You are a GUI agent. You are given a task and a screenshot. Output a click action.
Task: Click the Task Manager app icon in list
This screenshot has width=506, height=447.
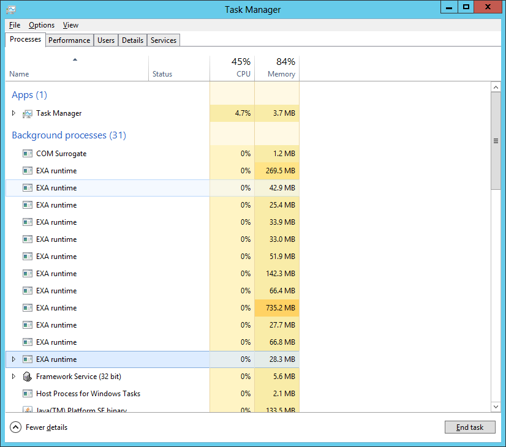(x=28, y=113)
